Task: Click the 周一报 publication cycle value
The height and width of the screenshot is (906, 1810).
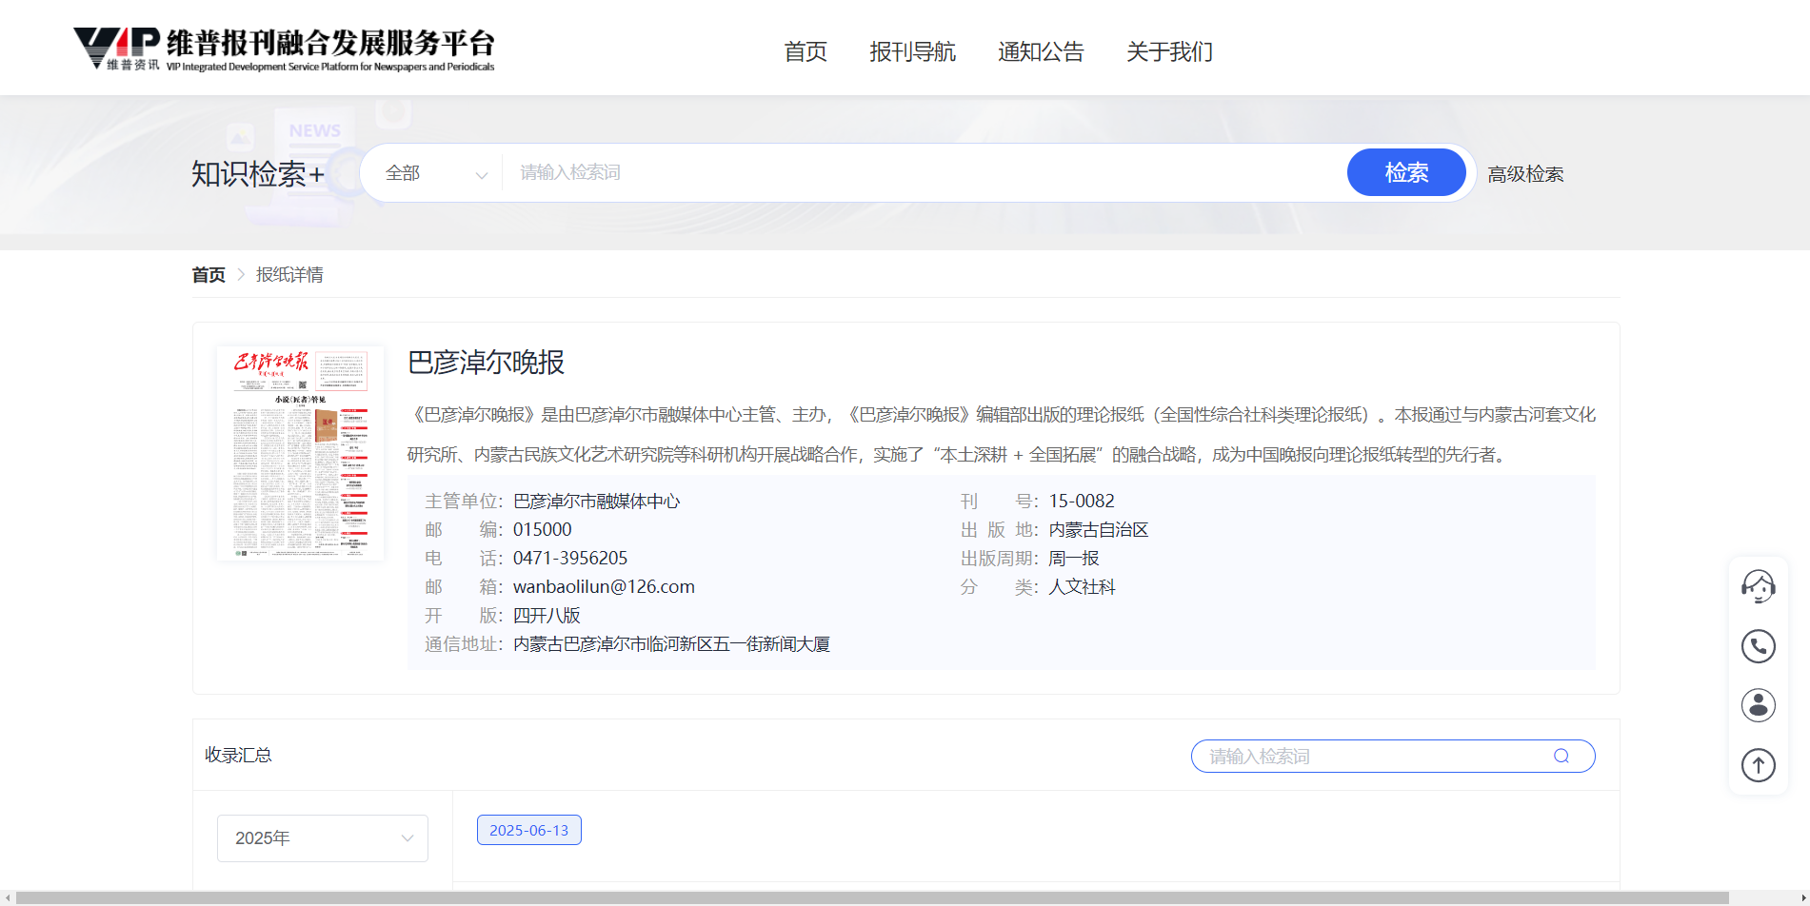Action: pyautogui.click(x=1074, y=559)
